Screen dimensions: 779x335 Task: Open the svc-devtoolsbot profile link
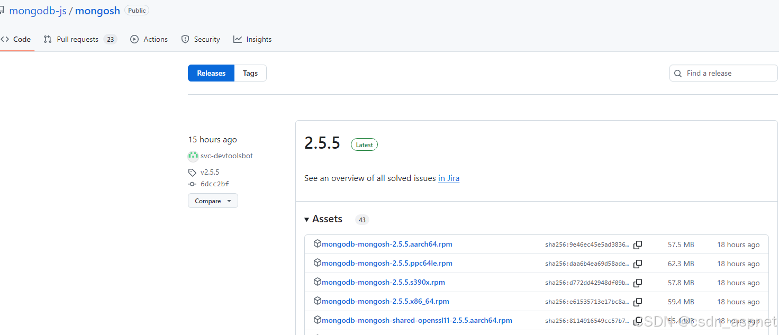click(227, 156)
